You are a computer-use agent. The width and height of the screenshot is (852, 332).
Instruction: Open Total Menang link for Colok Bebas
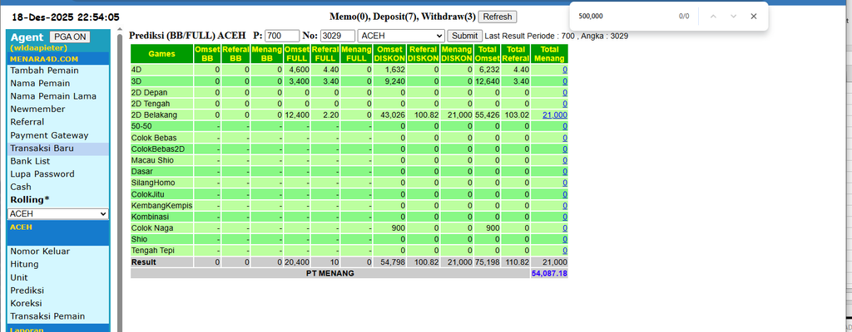pyautogui.click(x=565, y=138)
